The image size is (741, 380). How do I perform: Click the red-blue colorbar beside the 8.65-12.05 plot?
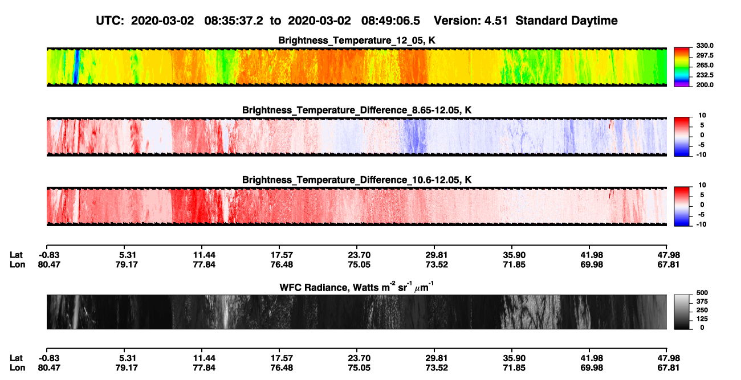682,136
